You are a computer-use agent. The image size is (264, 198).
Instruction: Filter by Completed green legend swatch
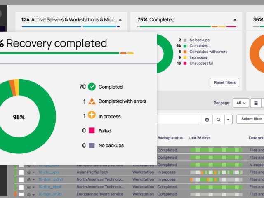coord(185,46)
